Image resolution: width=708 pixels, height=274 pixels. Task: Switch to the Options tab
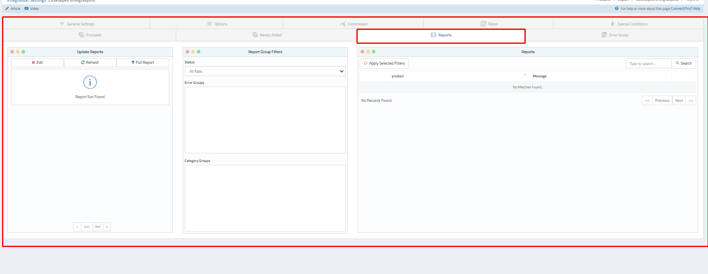pyautogui.click(x=217, y=24)
